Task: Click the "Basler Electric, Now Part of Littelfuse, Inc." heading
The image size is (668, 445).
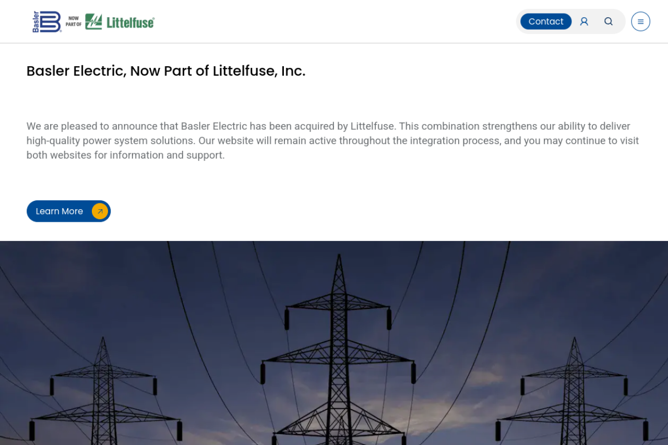Action: (166, 71)
